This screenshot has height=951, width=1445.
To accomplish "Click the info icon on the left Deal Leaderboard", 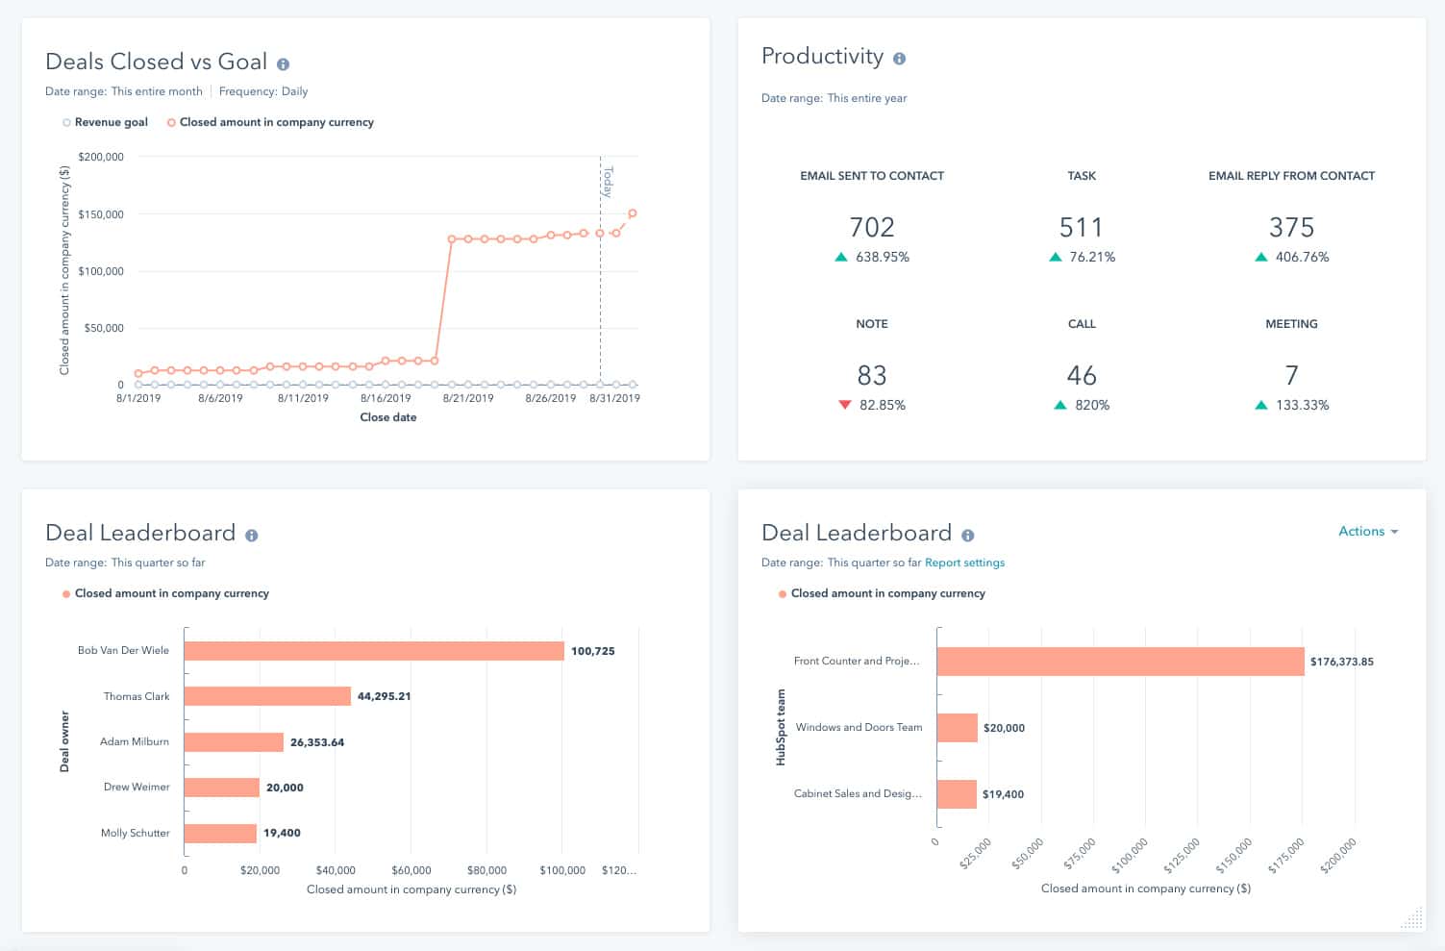I will point(252,534).
